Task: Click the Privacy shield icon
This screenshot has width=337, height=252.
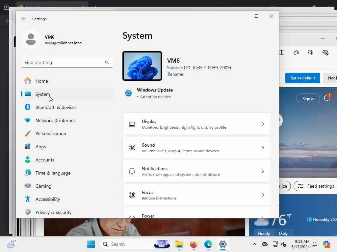Action: pos(28,212)
